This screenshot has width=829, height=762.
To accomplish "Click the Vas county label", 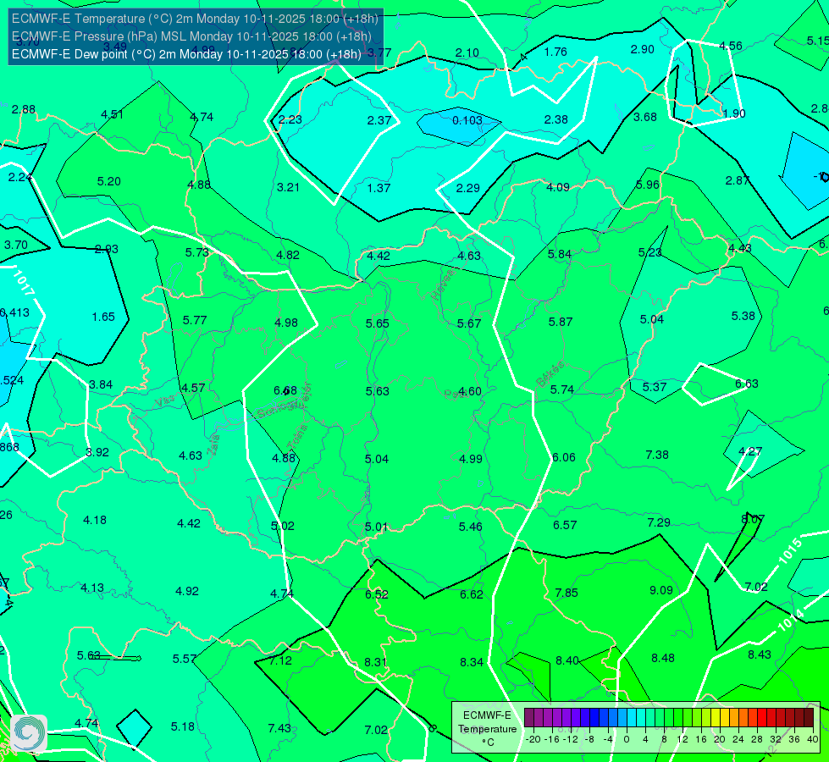I will click(165, 402).
